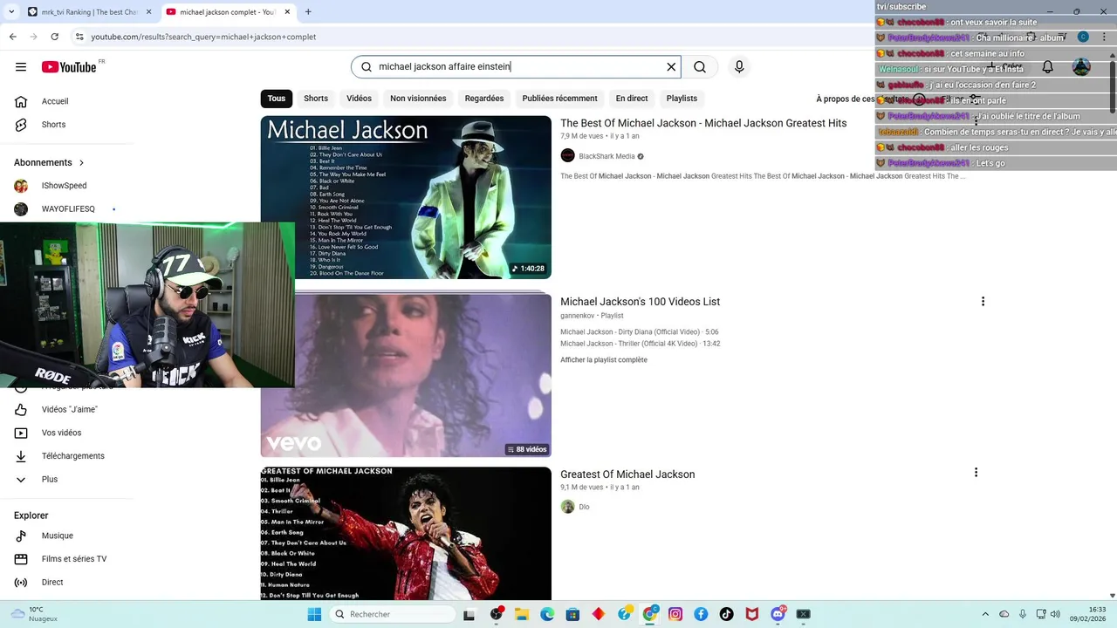Clear the search box with the X icon
Screen dimensions: 1117x628
click(x=671, y=67)
